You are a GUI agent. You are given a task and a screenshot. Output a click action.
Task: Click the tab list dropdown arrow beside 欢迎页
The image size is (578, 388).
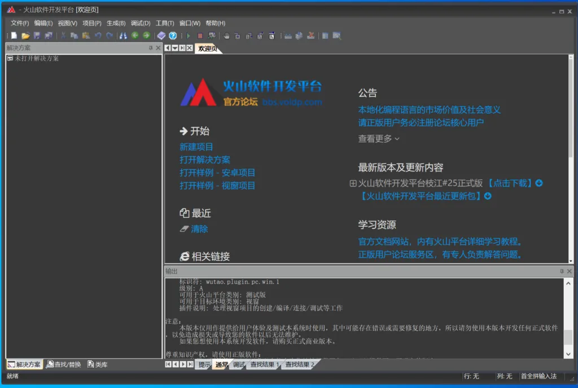(x=175, y=48)
